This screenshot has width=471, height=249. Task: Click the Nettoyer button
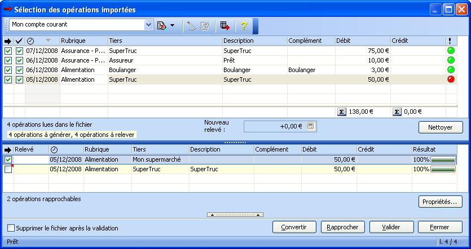pyautogui.click(x=440, y=127)
